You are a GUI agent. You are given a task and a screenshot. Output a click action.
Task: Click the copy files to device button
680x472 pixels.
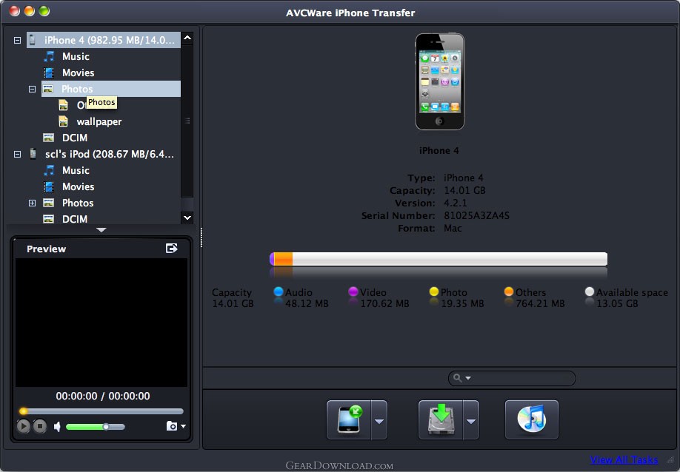[349, 420]
